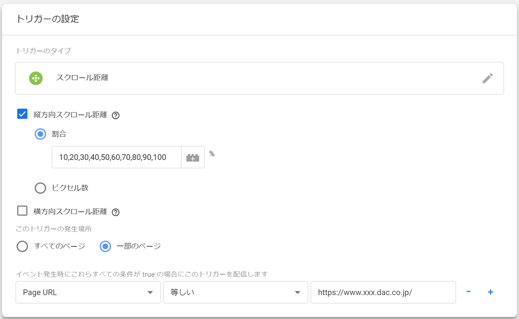
Task: Select the 割合 radio button
Action: (40, 134)
